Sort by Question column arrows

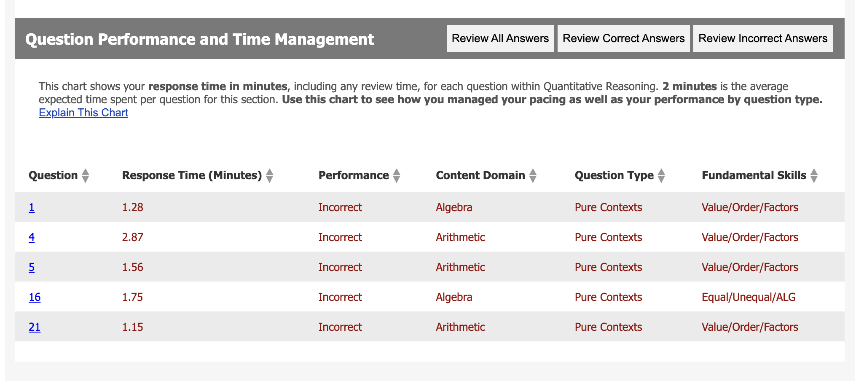coord(85,175)
